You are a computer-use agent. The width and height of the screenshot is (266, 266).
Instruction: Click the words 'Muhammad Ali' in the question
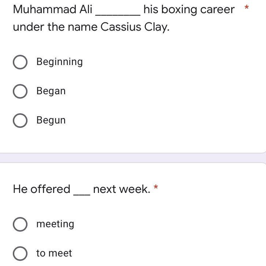tap(52, 9)
